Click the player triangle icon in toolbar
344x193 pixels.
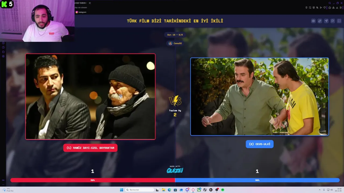(321, 8)
